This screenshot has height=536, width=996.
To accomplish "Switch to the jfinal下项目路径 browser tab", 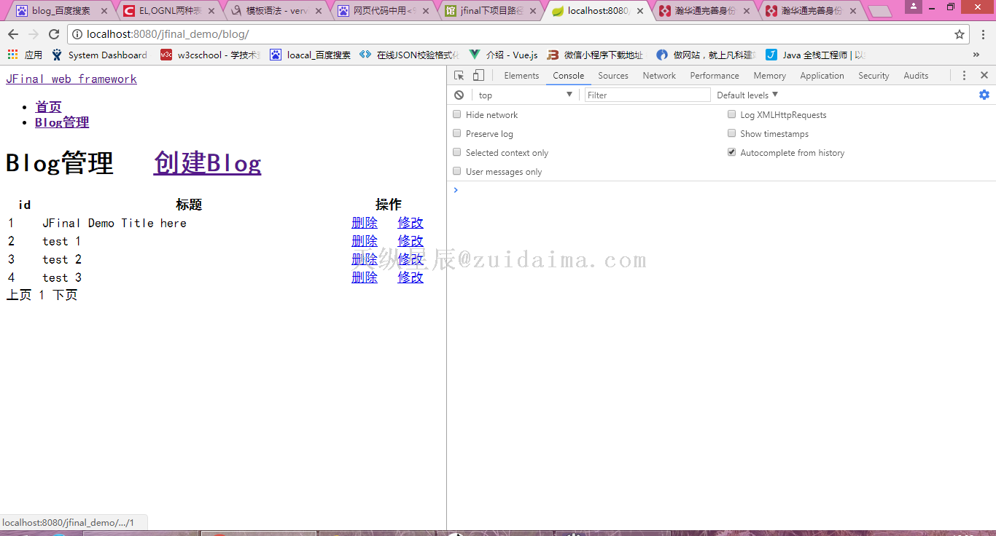I will [x=490, y=11].
